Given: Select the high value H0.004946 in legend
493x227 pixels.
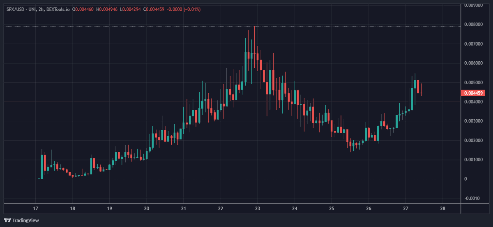Looking at the screenshot, I should [107, 9].
